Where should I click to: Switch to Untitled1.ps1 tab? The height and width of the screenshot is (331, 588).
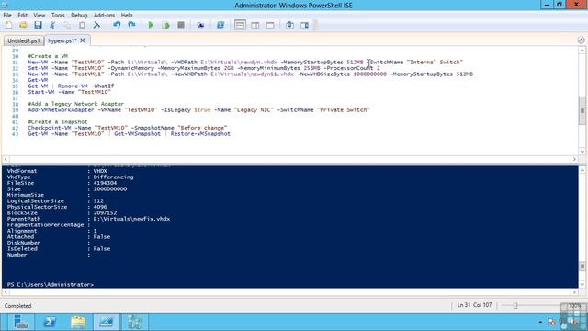coord(24,40)
